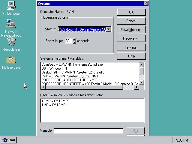Viewport: 192px width, 144px height.
Task: Open the Recovery options
Action: coord(131,38)
